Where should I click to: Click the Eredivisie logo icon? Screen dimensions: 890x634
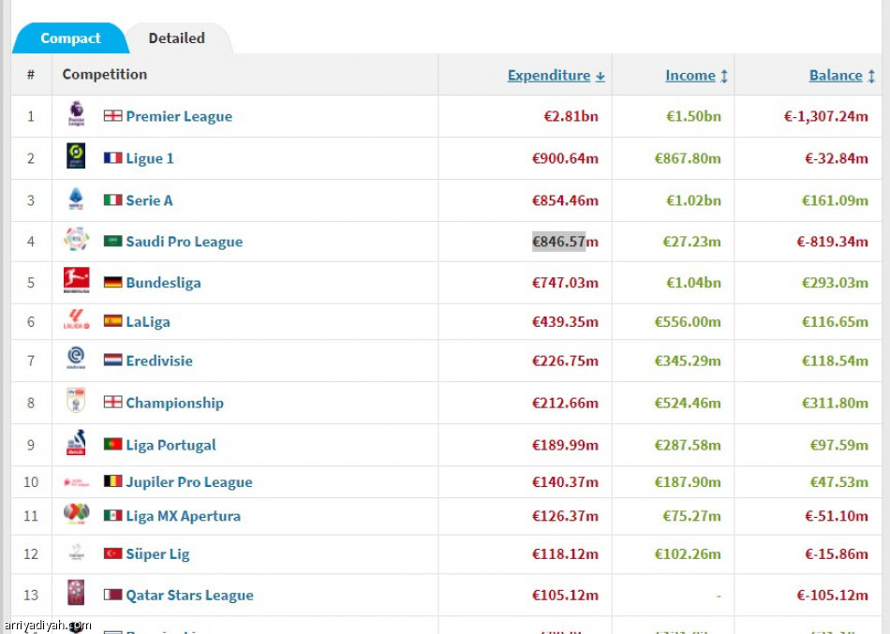tap(76, 360)
